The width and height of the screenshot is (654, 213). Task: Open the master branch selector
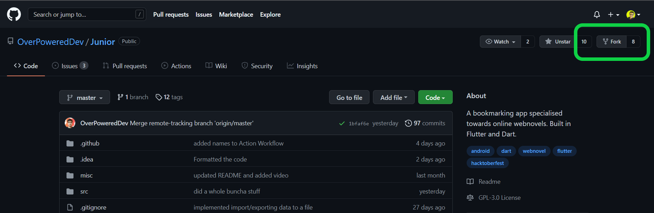tap(84, 98)
